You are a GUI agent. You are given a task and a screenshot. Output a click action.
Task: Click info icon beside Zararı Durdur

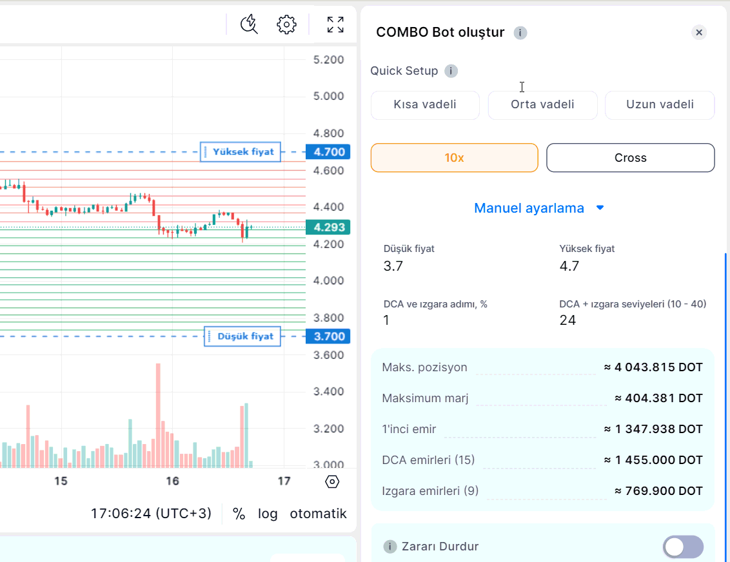click(x=390, y=547)
